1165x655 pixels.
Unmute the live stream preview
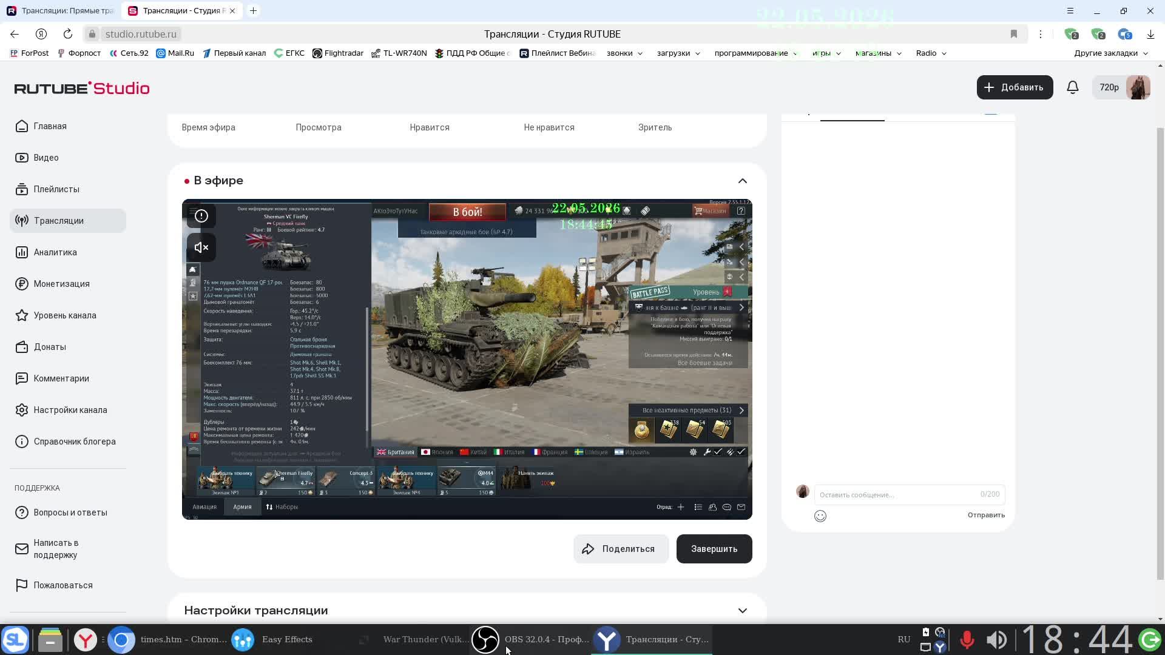click(201, 247)
